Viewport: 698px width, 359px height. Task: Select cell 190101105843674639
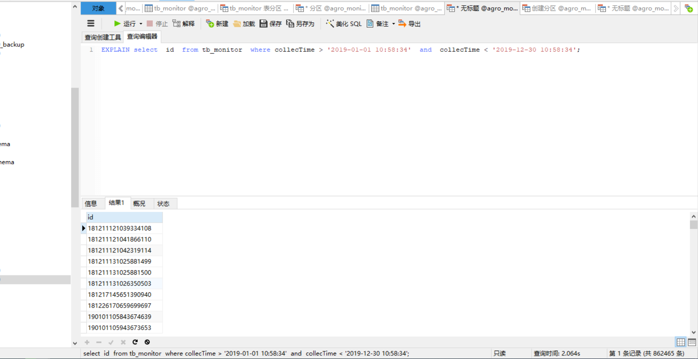124,317
